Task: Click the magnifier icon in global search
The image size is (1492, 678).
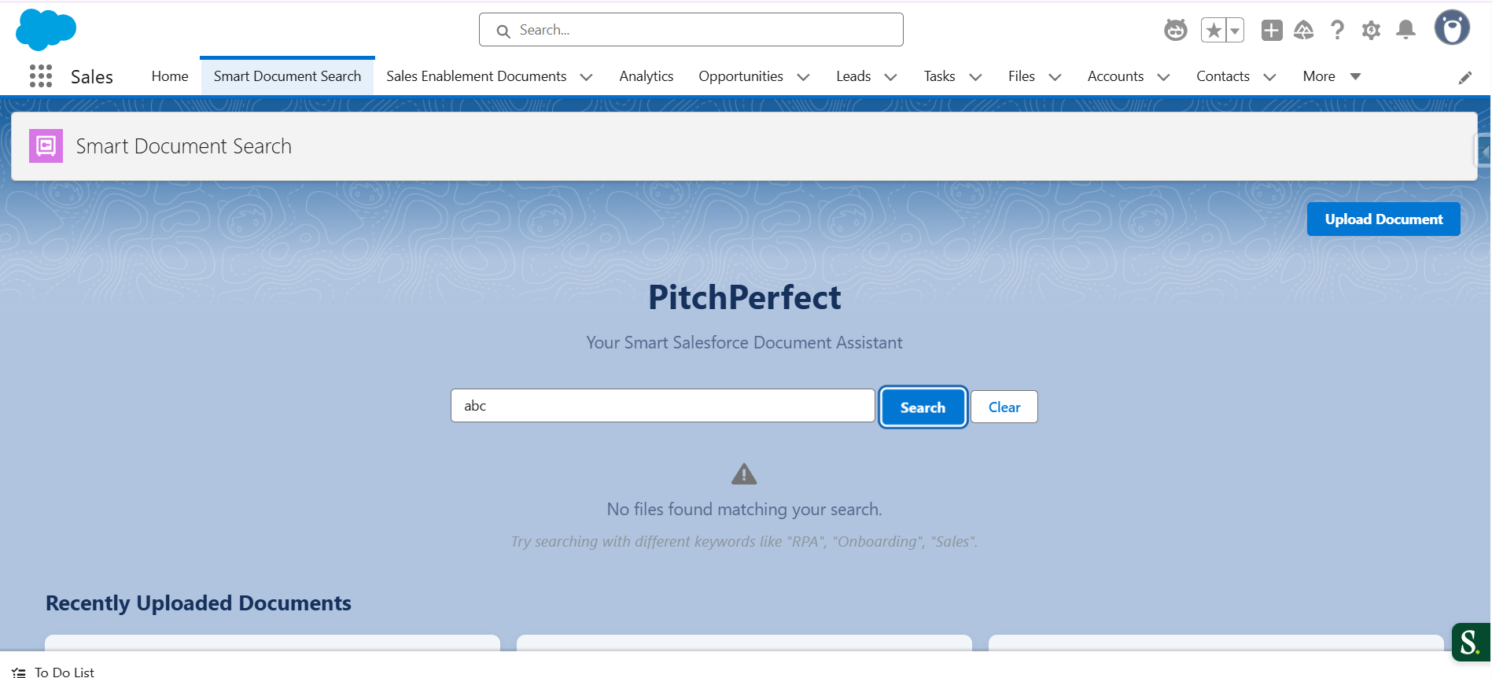Action: 503,31
